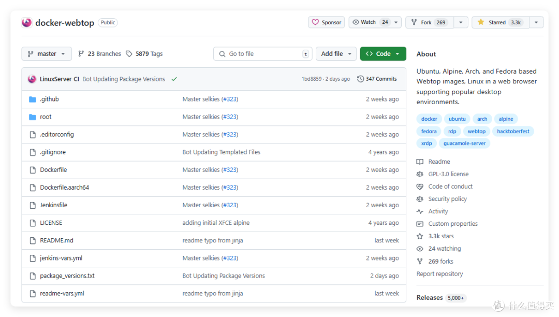Click the file icon beside Dockerfile.aarch64
Screen dimensions: 559x317
tap(33, 188)
